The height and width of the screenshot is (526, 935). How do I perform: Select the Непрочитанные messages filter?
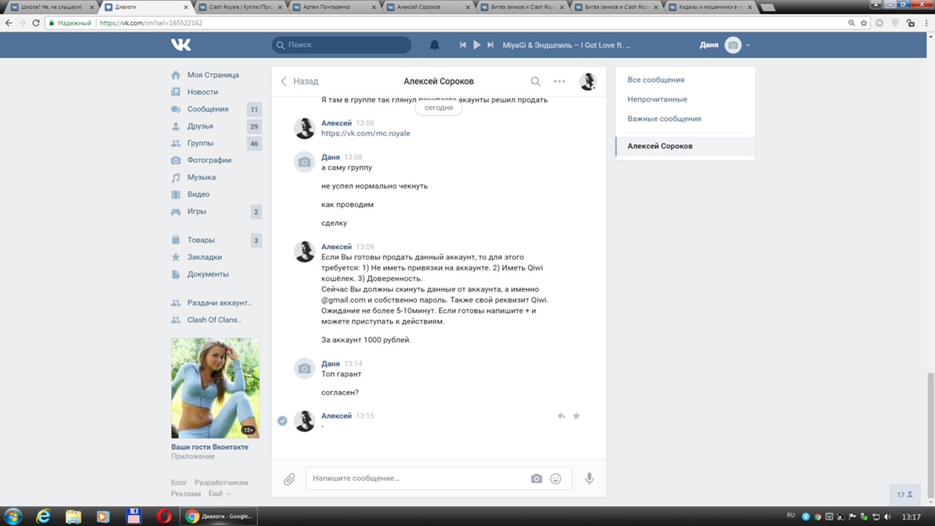[x=657, y=99]
